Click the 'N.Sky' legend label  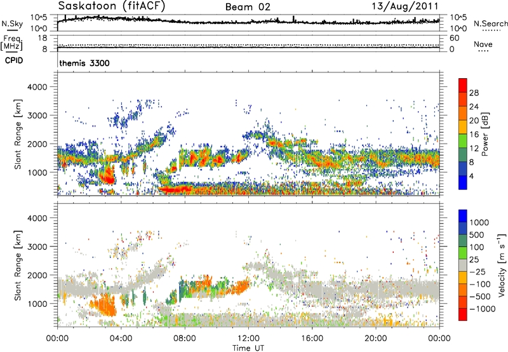(12, 24)
